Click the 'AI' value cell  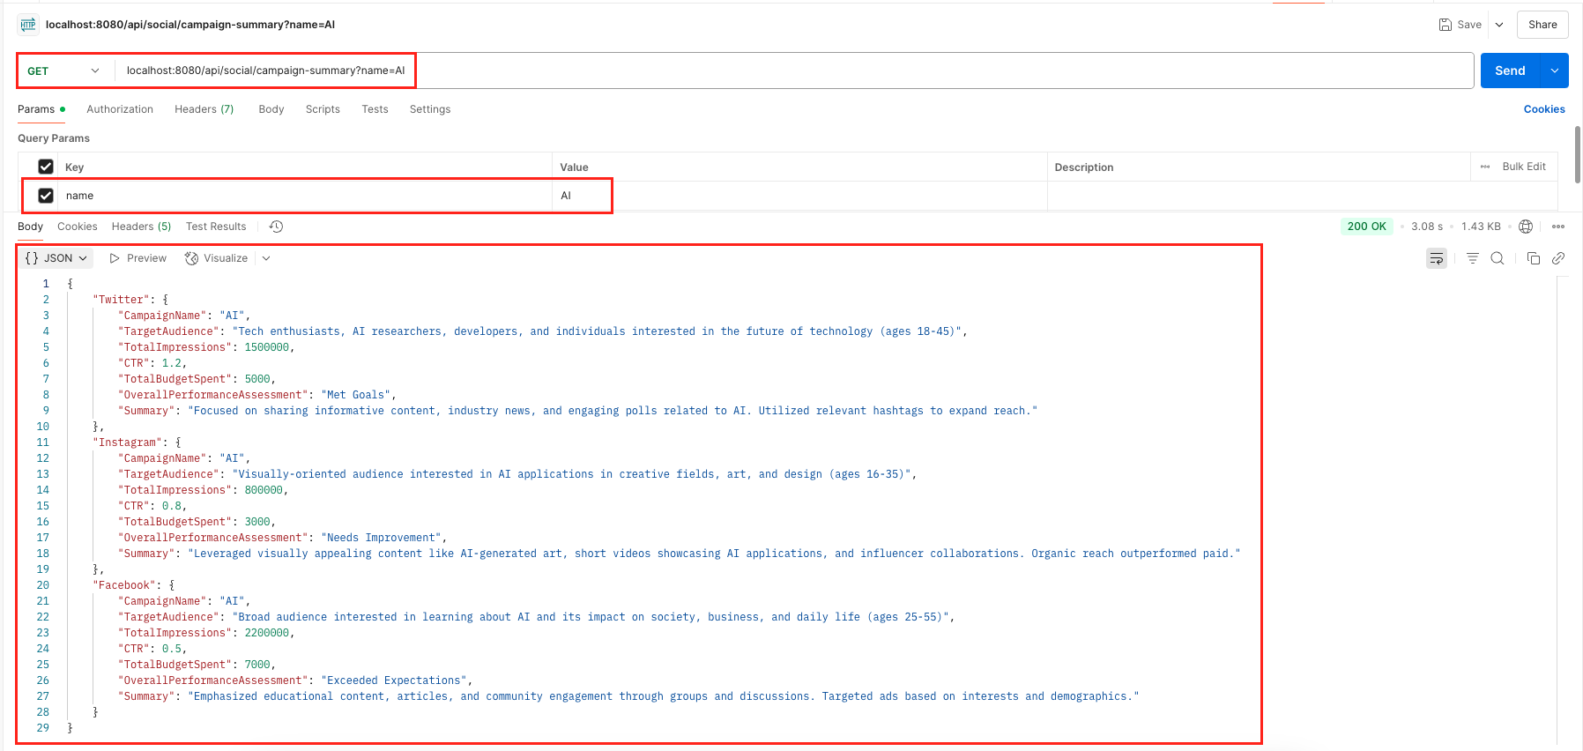[x=799, y=196]
